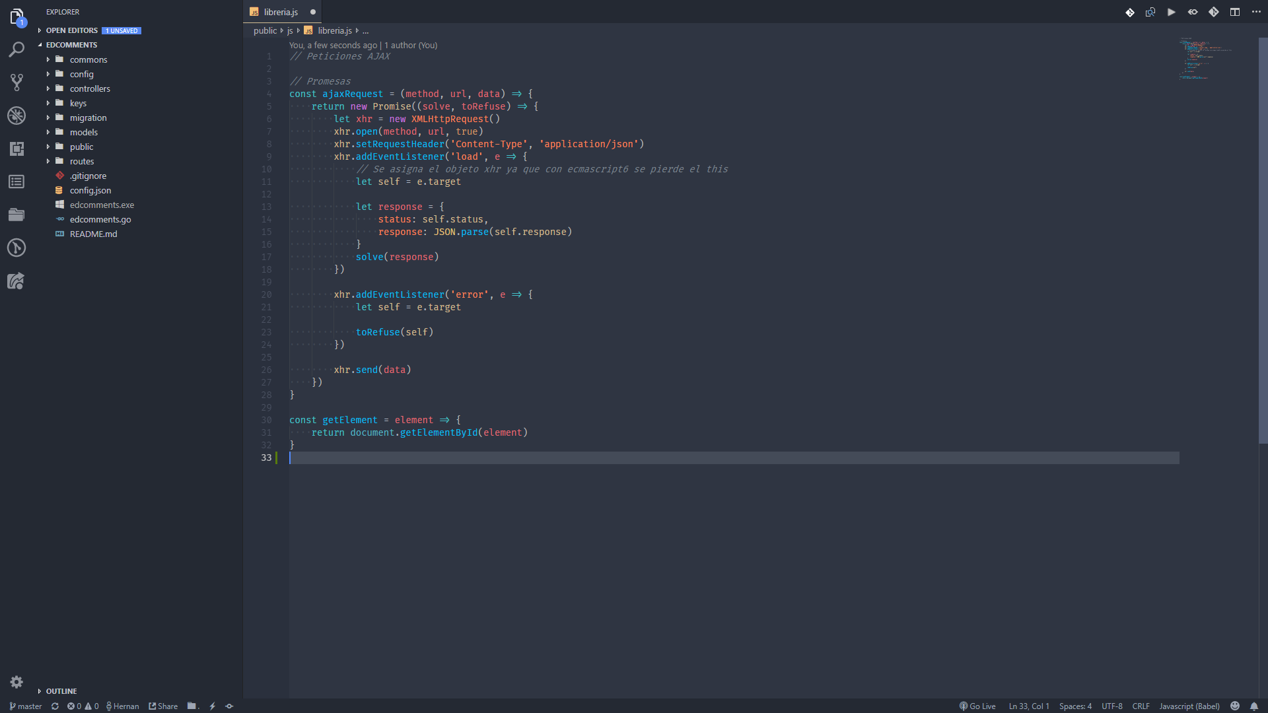
Task: Toggle CRLF end of line setting
Action: pos(1141,706)
